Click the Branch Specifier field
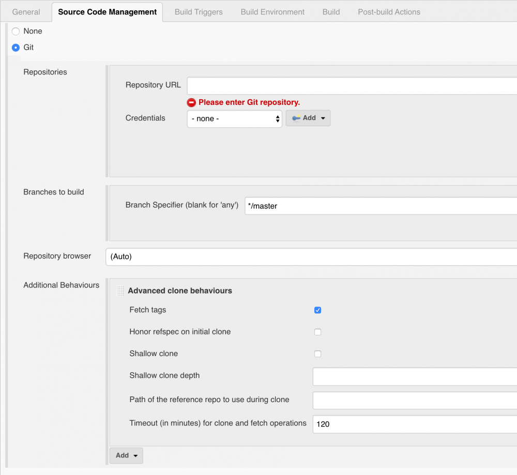The width and height of the screenshot is (517, 475). (381, 206)
